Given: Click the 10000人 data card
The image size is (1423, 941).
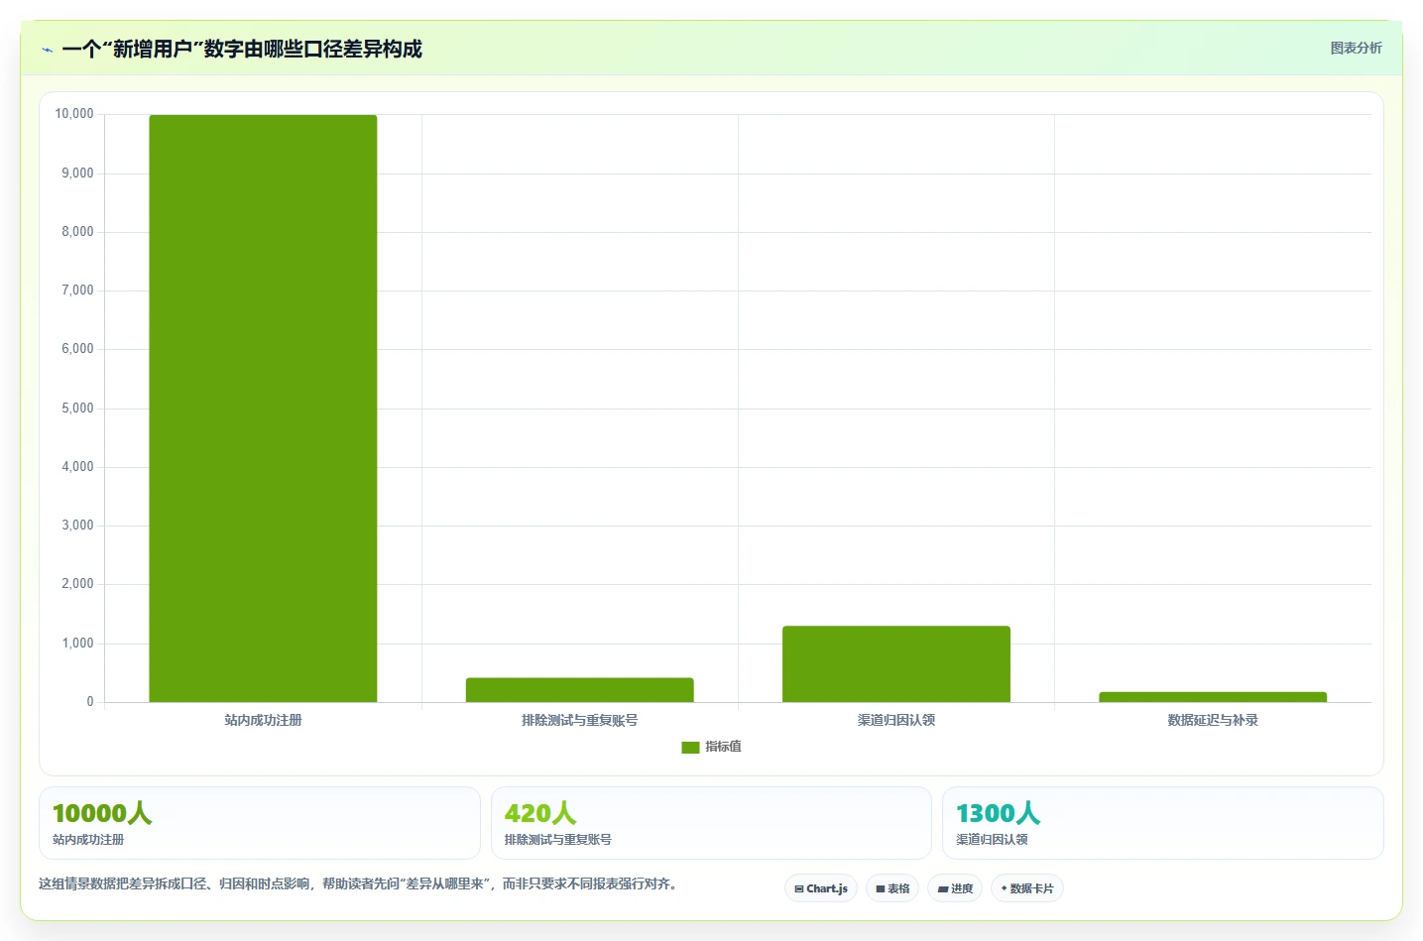Looking at the screenshot, I should [260, 823].
